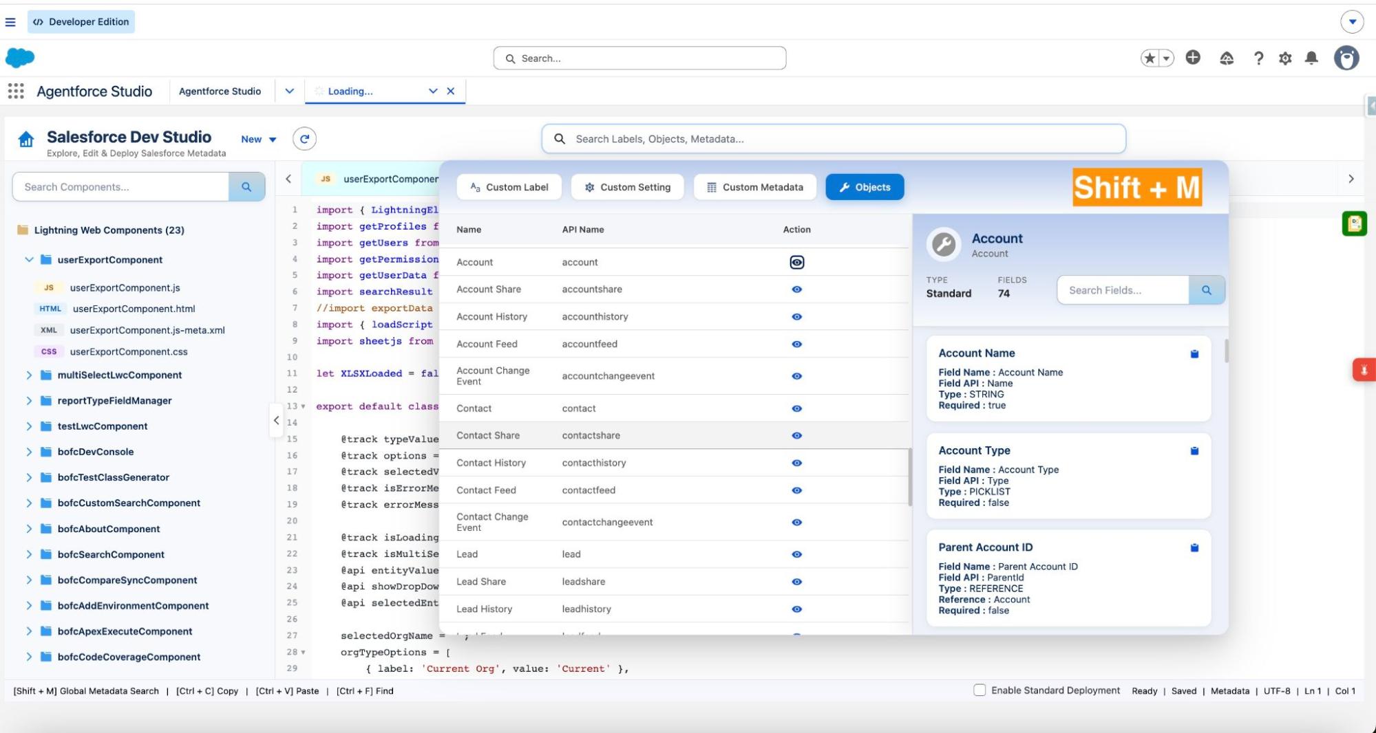Screen dimensions: 1376x733
Task: Open the Agentforce Studio nav dropdown chevron
Action: point(290,91)
